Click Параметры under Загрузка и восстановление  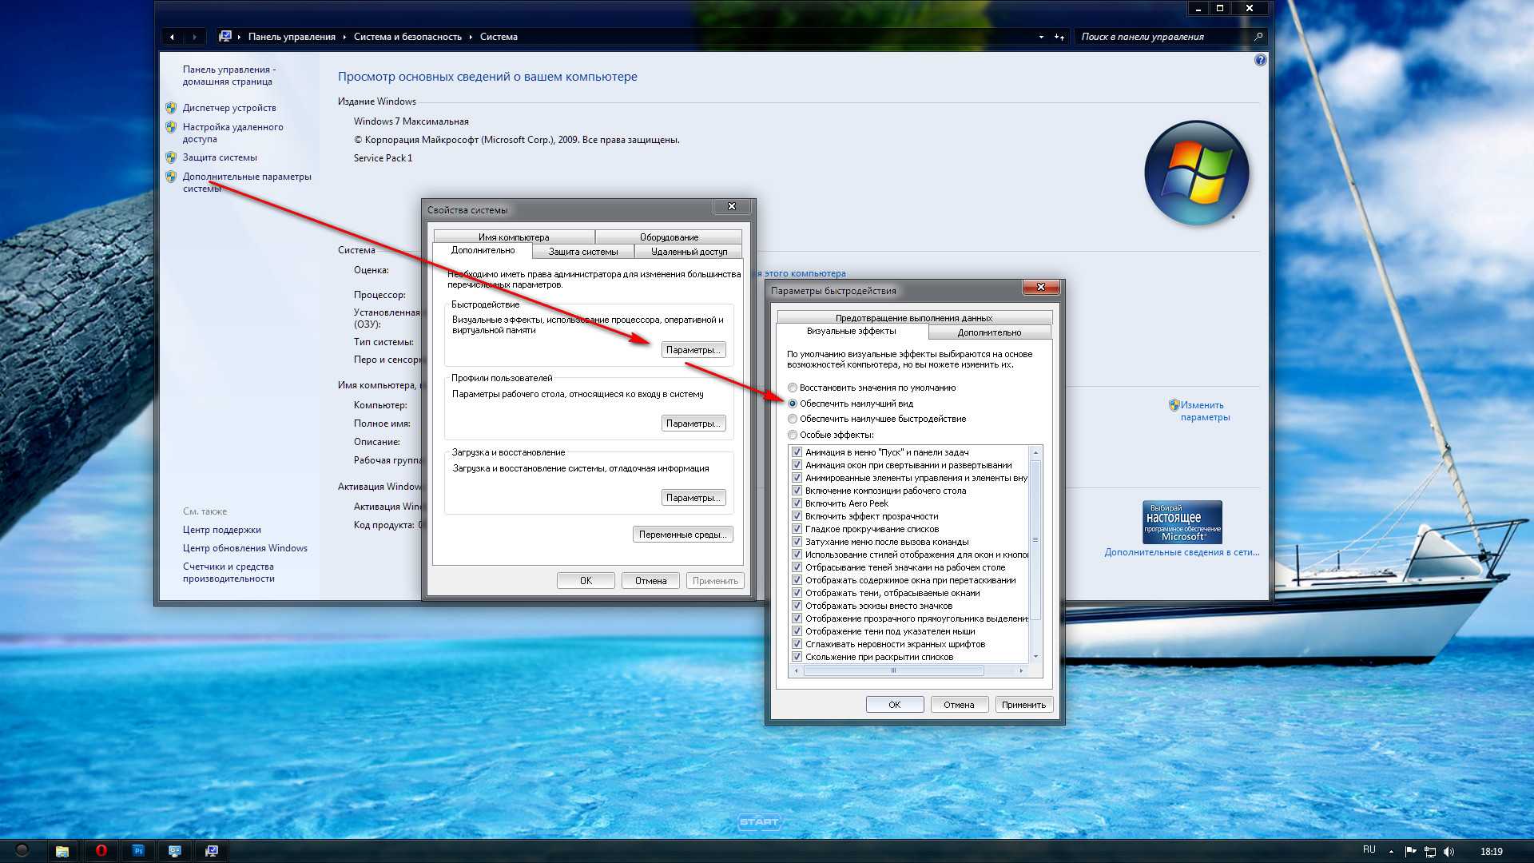[x=693, y=498]
